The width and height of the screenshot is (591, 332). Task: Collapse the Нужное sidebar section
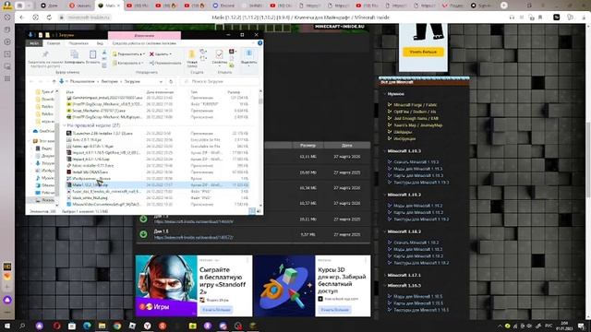(x=385, y=94)
